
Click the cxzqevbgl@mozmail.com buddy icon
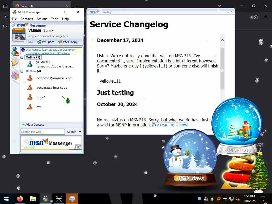30,78
